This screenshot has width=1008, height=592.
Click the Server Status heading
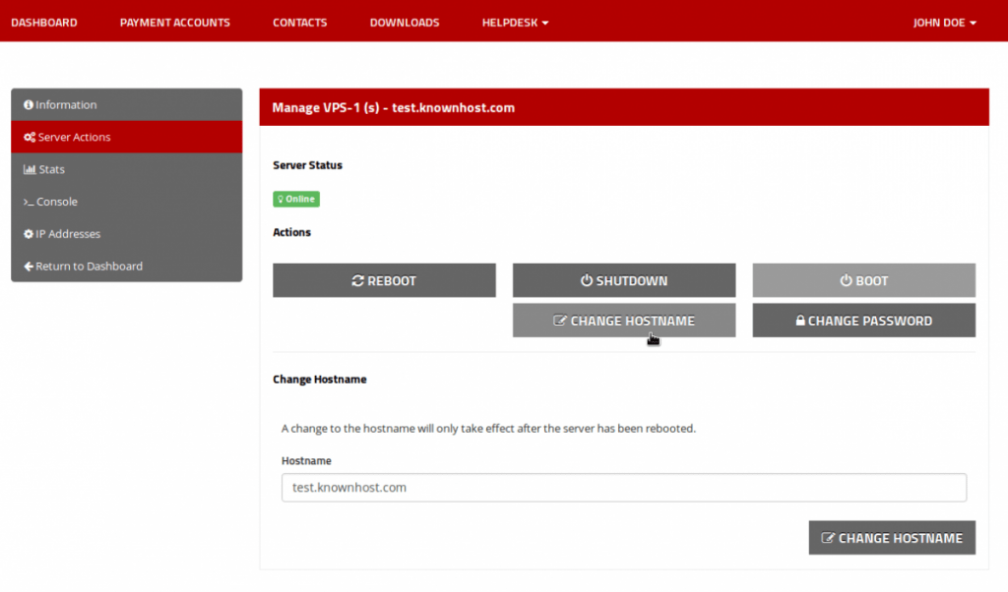point(307,165)
